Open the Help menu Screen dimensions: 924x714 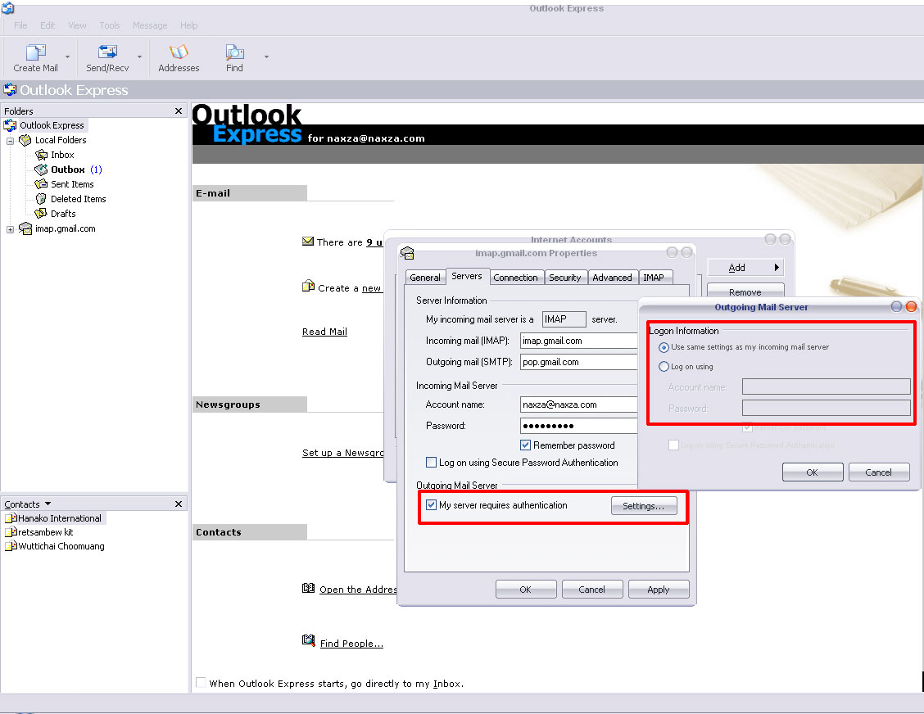(189, 25)
